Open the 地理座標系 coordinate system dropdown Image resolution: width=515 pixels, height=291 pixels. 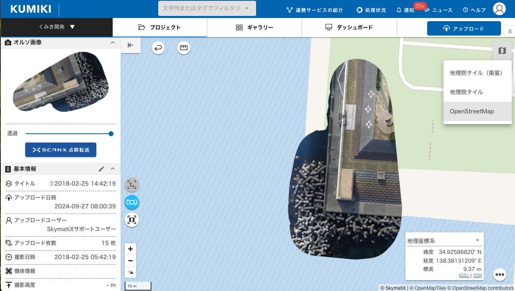(x=443, y=241)
